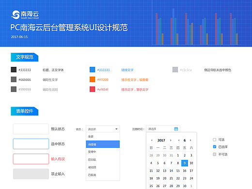Click the 标题、正文字体 label
Viewport: 252px width, 189px height.
(x=53, y=70)
